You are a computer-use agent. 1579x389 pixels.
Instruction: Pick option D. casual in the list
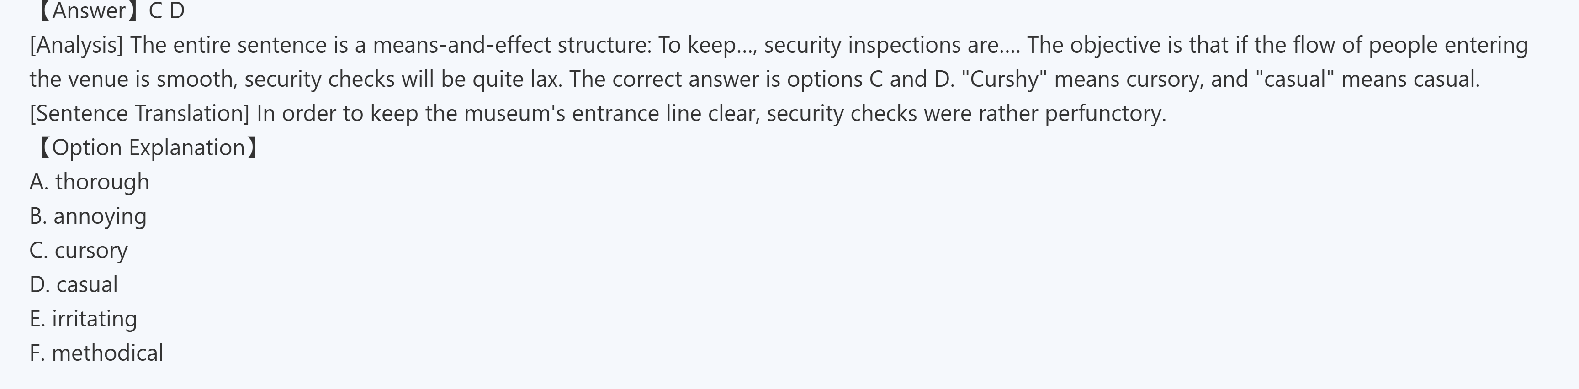[74, 285]
